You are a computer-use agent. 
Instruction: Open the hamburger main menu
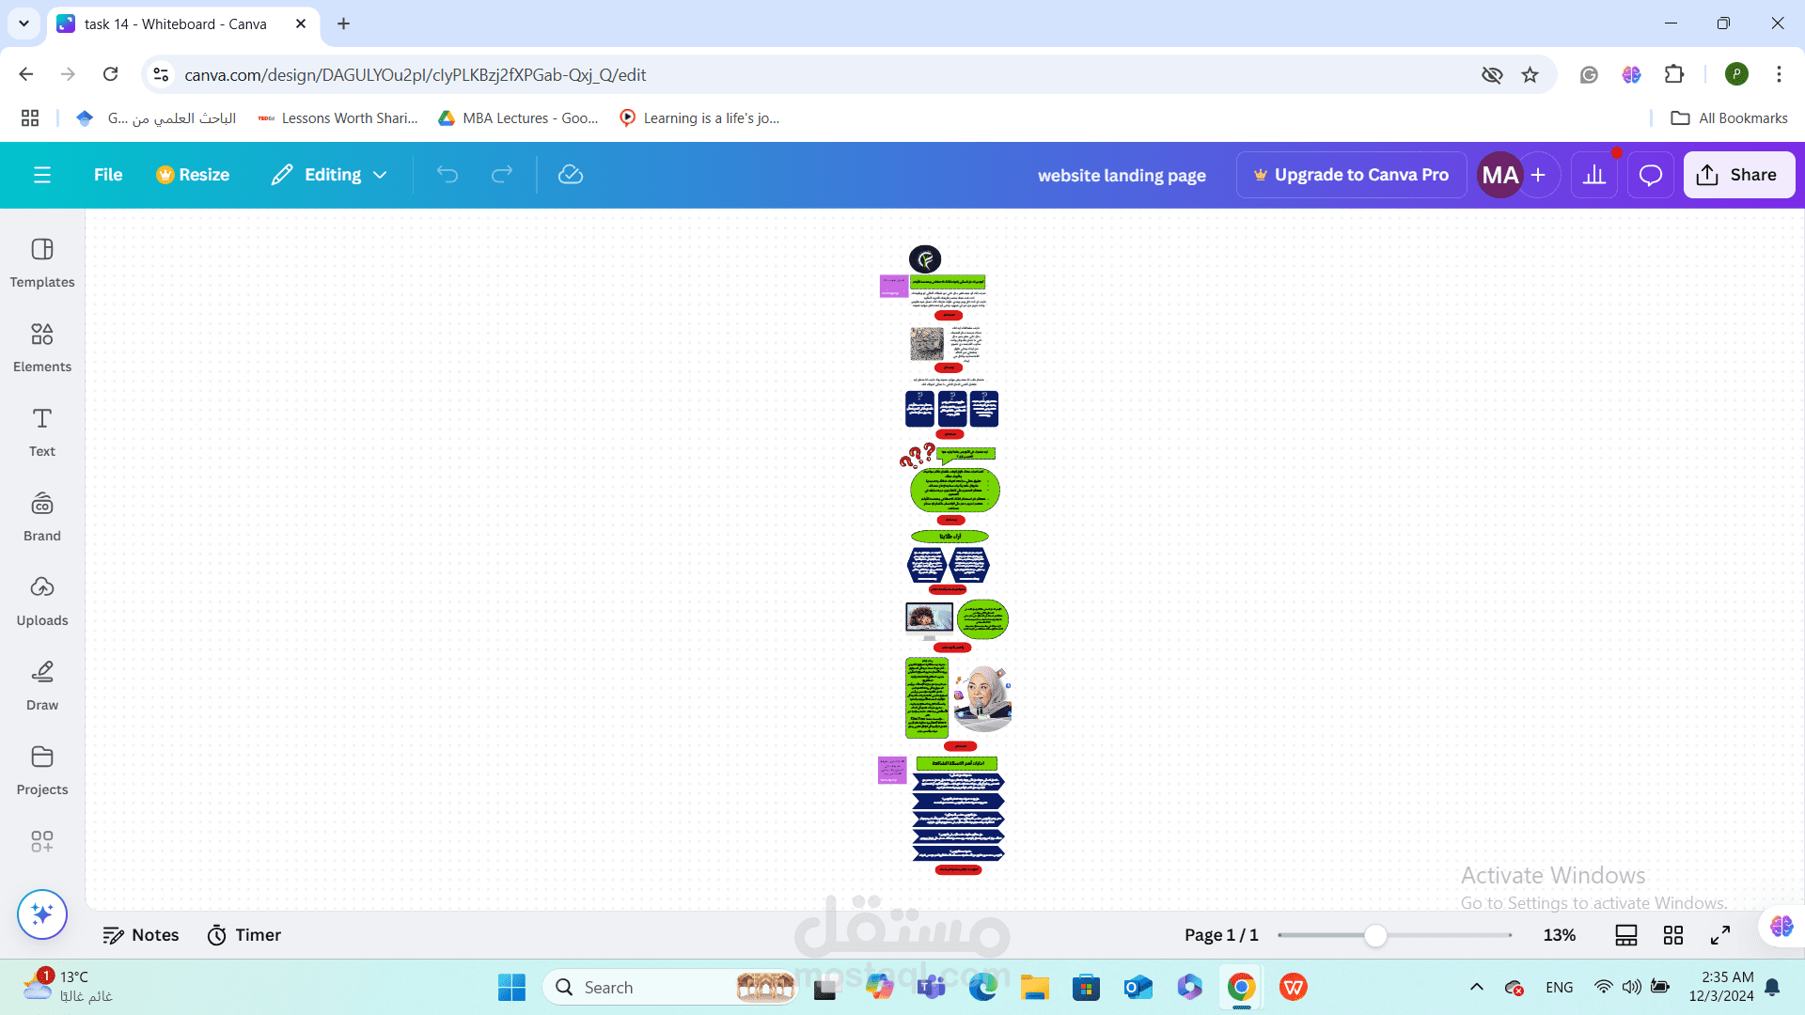click(x=42, y=175)
